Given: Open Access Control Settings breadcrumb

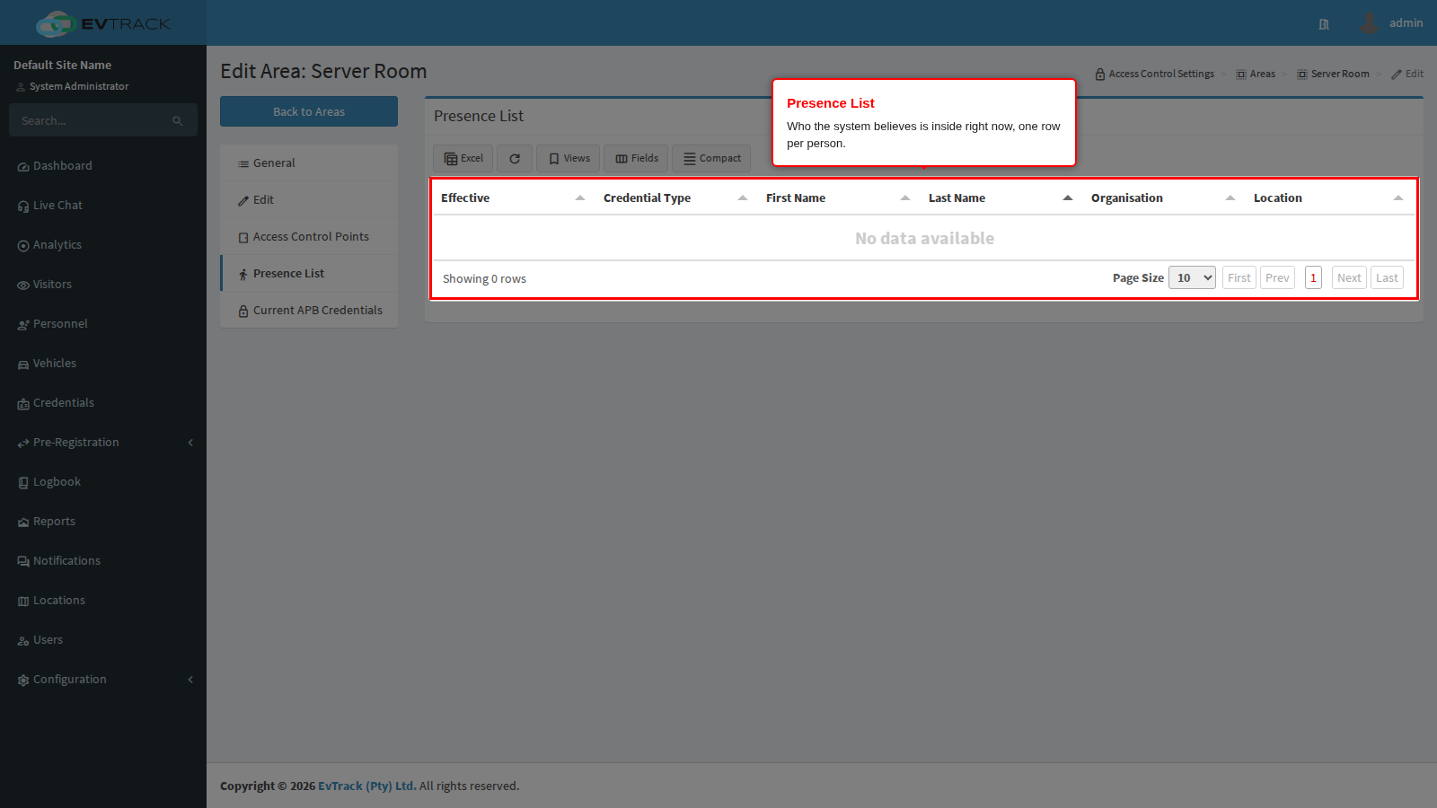Looking at the screenshot, I should click(1155, 74).
